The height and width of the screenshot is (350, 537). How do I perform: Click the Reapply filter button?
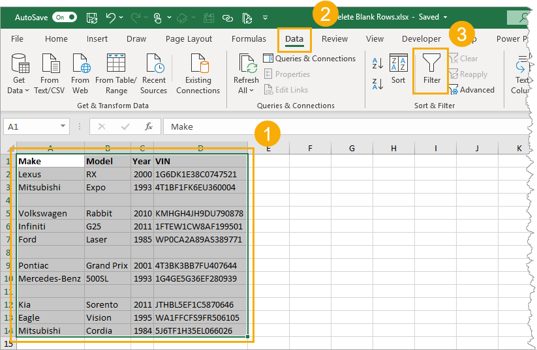[468, 74]
